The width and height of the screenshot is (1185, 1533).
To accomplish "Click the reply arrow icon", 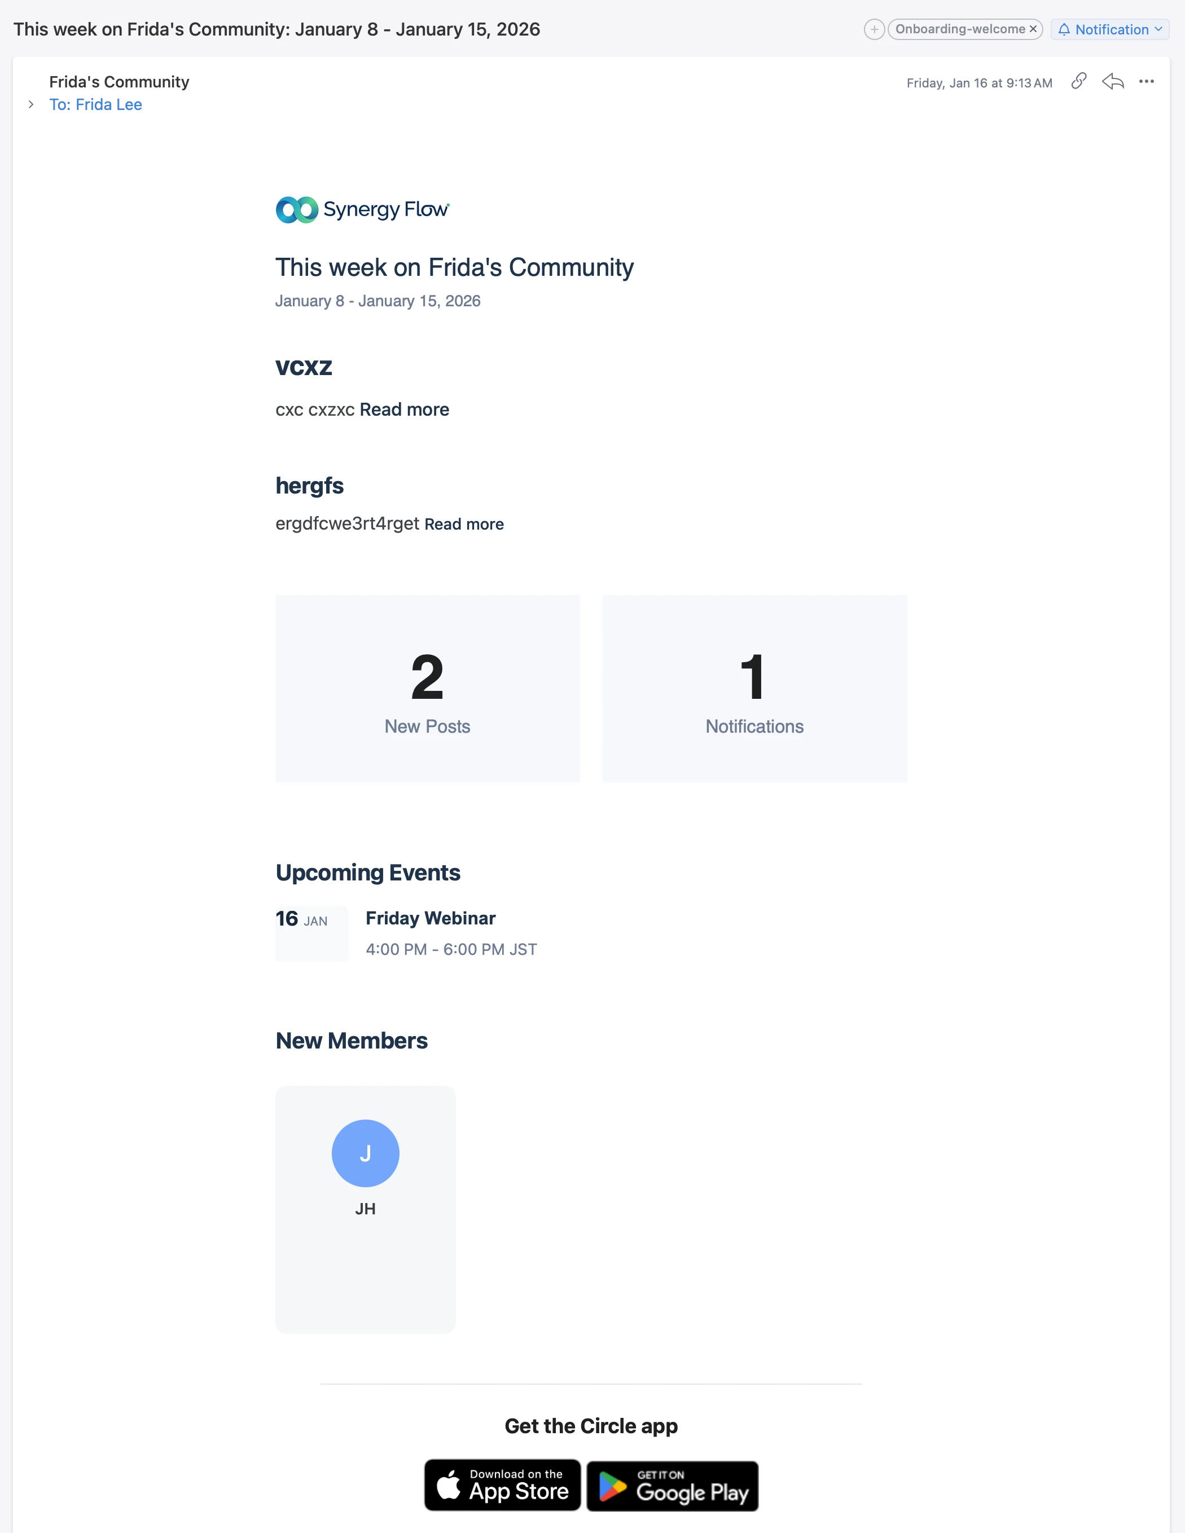I will (1113, 81).
